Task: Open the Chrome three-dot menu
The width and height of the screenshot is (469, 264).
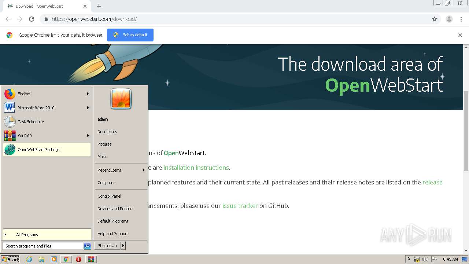Action: [x=461, y=19]
